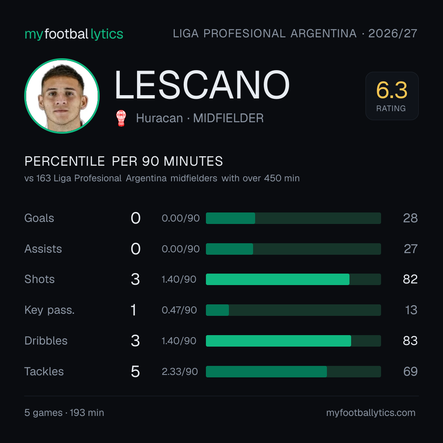This screenshot has width=443, height=443.
Task: Select the Dribbles percentile value 83
Action: click(410, 341)
